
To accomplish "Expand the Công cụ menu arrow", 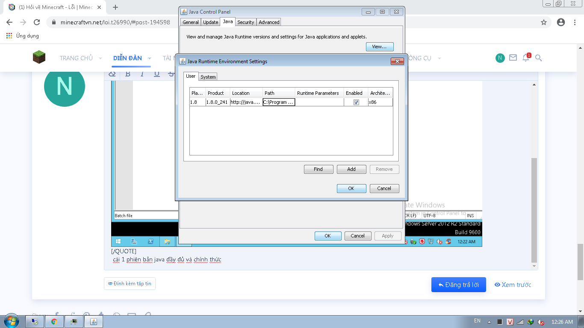I will [x=439, y=58].
